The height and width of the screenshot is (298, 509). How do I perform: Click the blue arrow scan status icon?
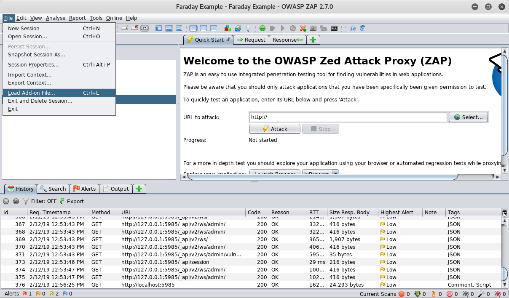418,294
